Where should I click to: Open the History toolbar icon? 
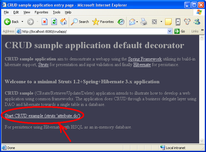pos(121,22)
